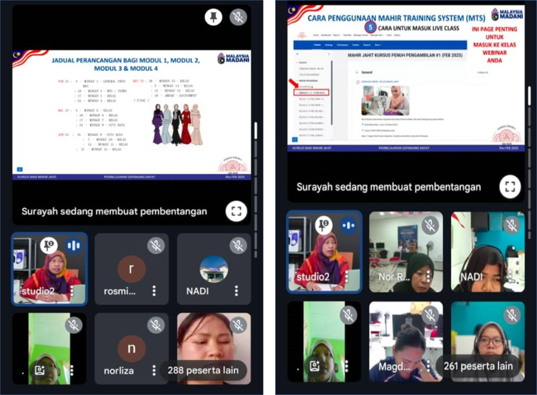Viewport: 537px width, 395px height.
Task: Select the MAHIR Training System slide on the right
Action: coord(405,76)
